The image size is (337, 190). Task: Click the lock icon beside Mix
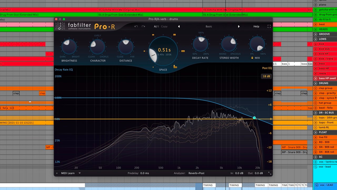pyautogui.click(x=252, y=58)
